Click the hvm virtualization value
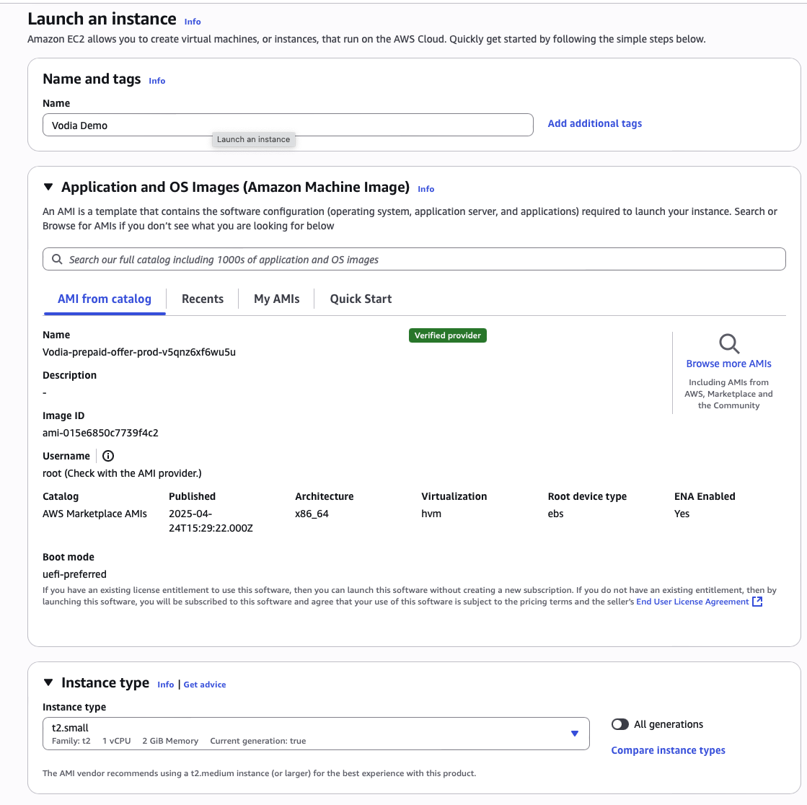Image resolution: width=807 pixels, height=805 pixels. [431, 514]
